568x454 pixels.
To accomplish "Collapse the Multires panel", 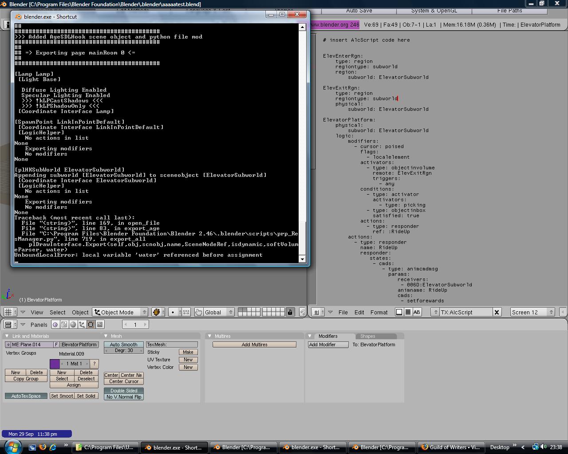I will pyautogui.click(x=209, y=336).
